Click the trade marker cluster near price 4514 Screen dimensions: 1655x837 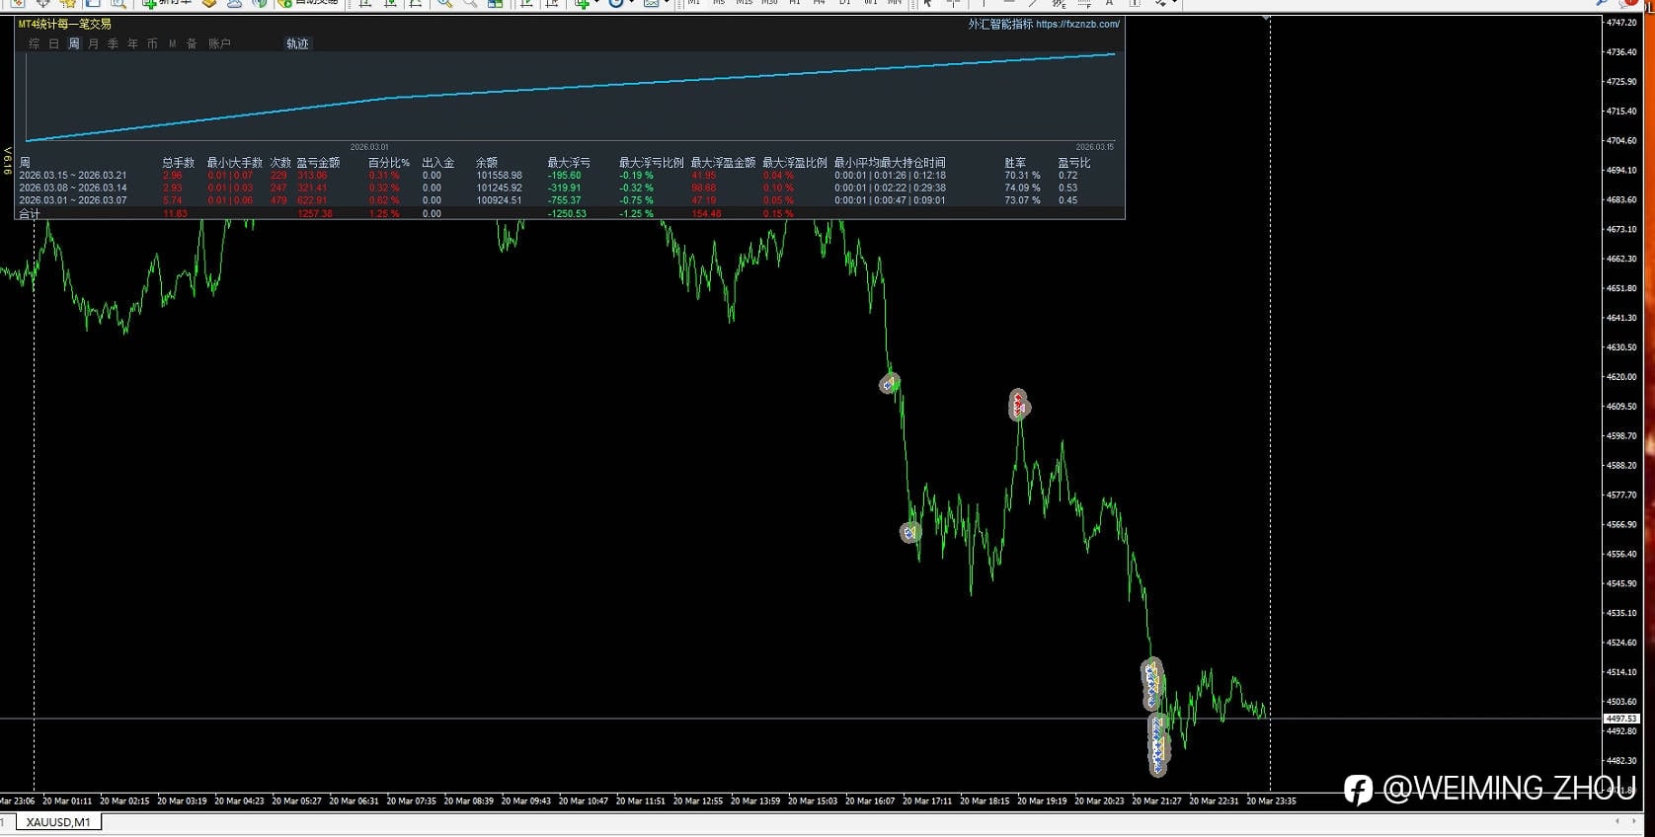tap(1151, 683)
